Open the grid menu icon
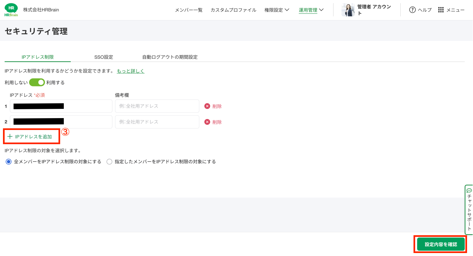Screen dimensions: 473x256 pos(441,10)
